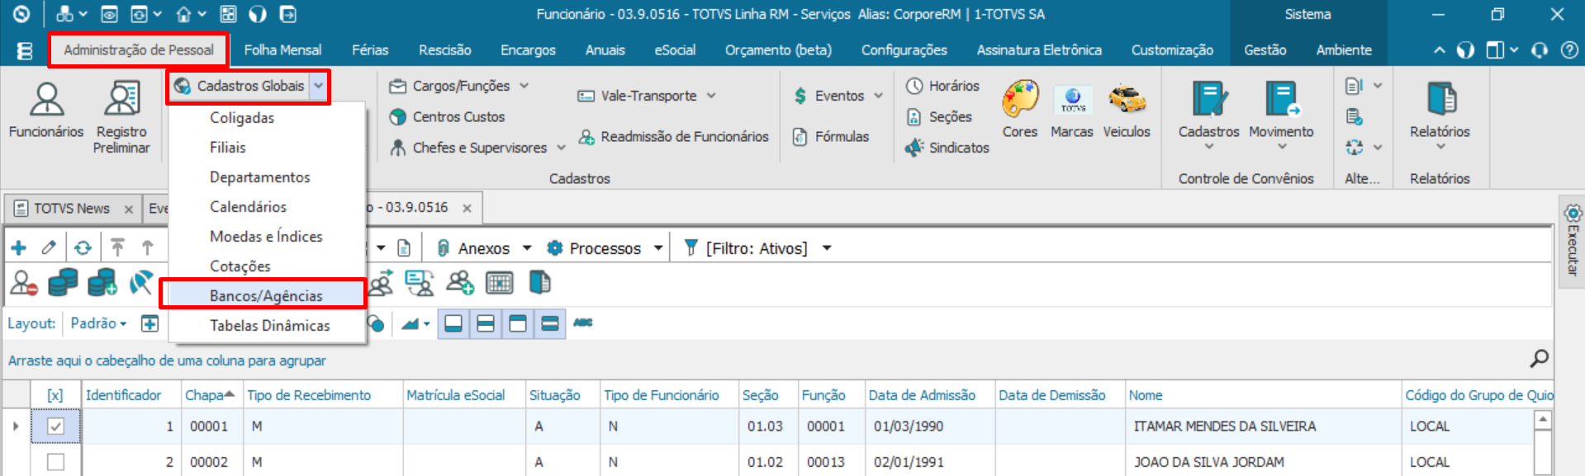The height and width of the screenshot is (476, 1585).
Task: Expand Cargos/Funções dropdown
Action: 524,86
